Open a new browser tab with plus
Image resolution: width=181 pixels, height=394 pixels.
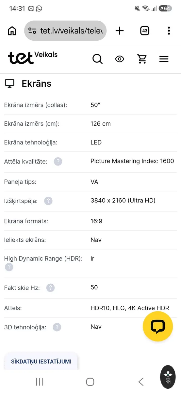coord(120,31)
